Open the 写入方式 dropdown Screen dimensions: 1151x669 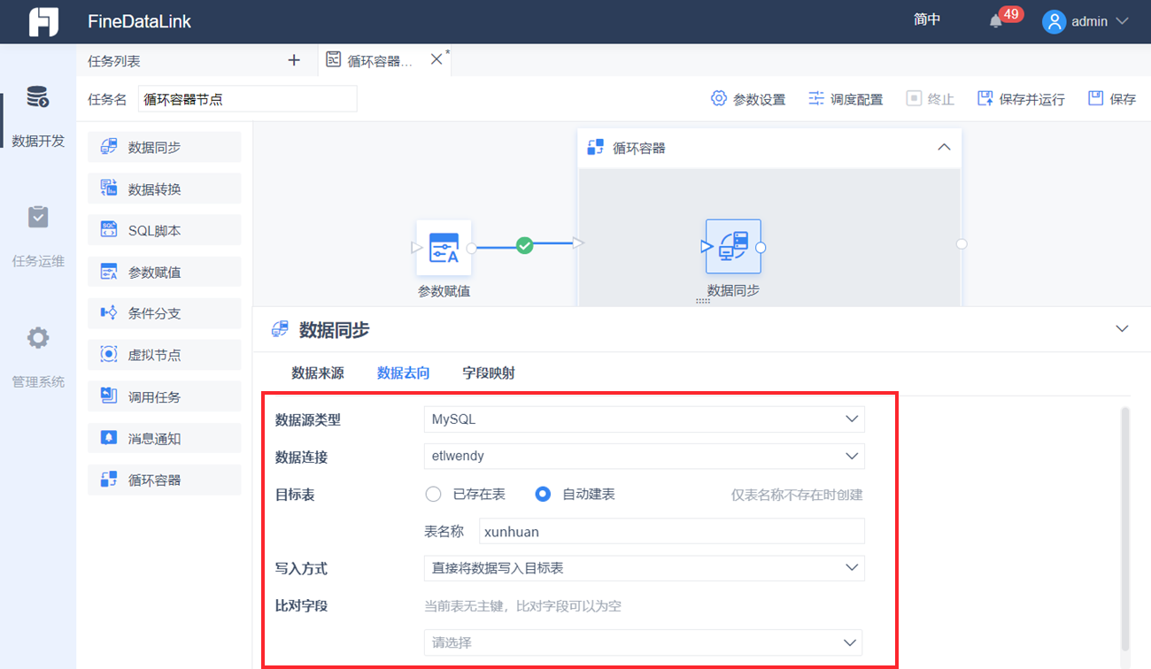point(644,568)
